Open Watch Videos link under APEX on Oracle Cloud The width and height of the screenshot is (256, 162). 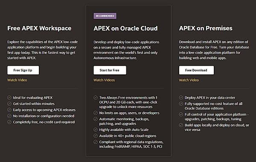click(104, 80)
